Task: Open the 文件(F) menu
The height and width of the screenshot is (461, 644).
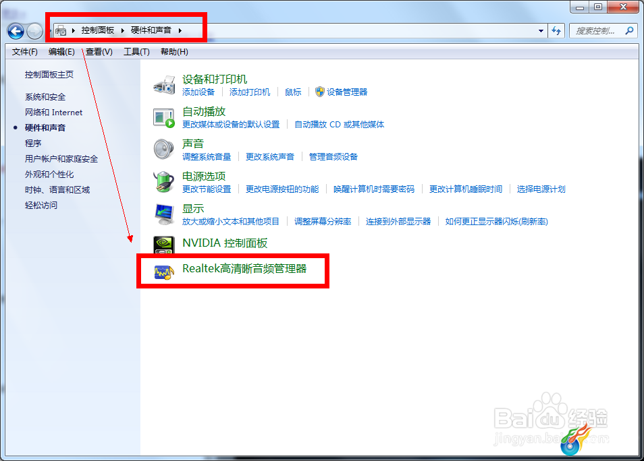Action: pyautogui.click(x=25, y=52)
